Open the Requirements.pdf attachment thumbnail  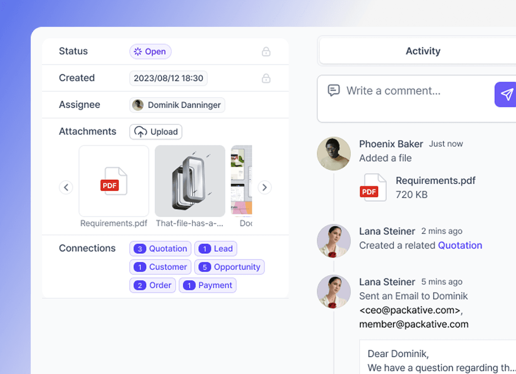[114, 181]
